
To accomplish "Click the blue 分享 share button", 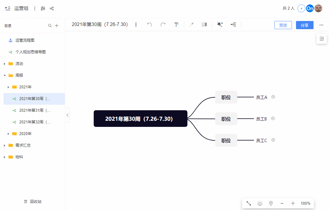I will point(305,25).
